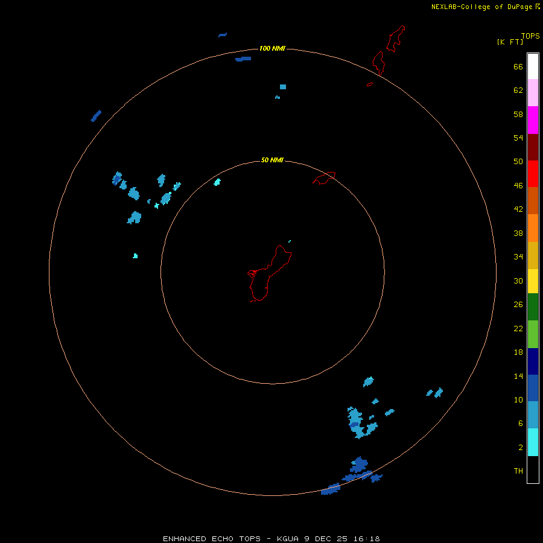The width and height of the screenshot is (543, 543).
Task: Click the "18" legend value
Action: pos(518,352)
